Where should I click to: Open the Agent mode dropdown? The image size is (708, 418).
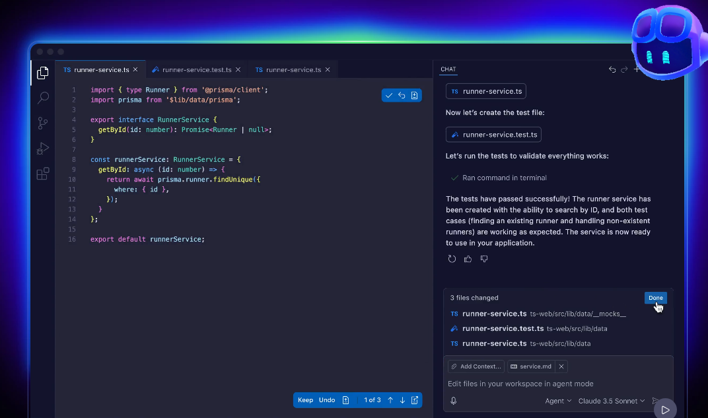[558, 401]
